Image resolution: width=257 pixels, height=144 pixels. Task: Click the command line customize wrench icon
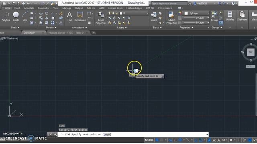pyautogui.click(x=55, y=134)
